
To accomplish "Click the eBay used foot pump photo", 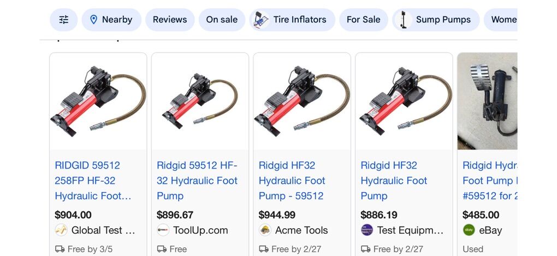I will (487, 101).
